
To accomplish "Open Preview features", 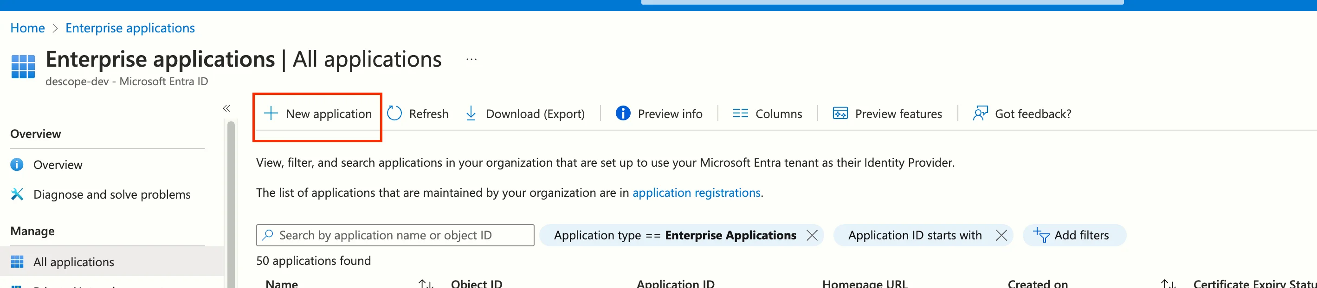I will click(887, 113).
